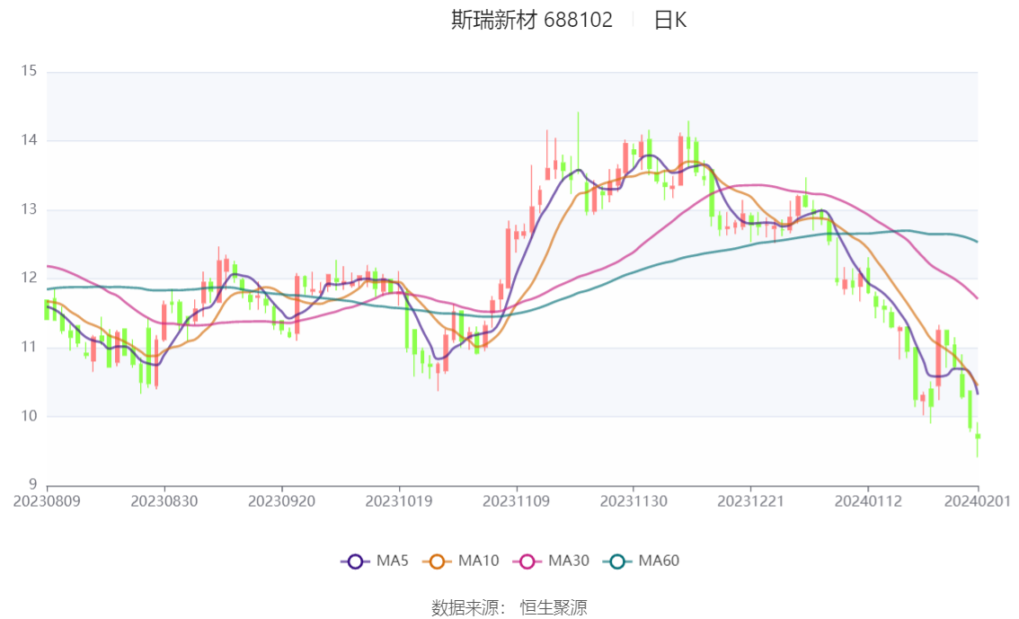The height and width of the screenshot is (619, 1019).
Task: Click the price label 15 on y-axis
Action: click(x=30, y=71)
